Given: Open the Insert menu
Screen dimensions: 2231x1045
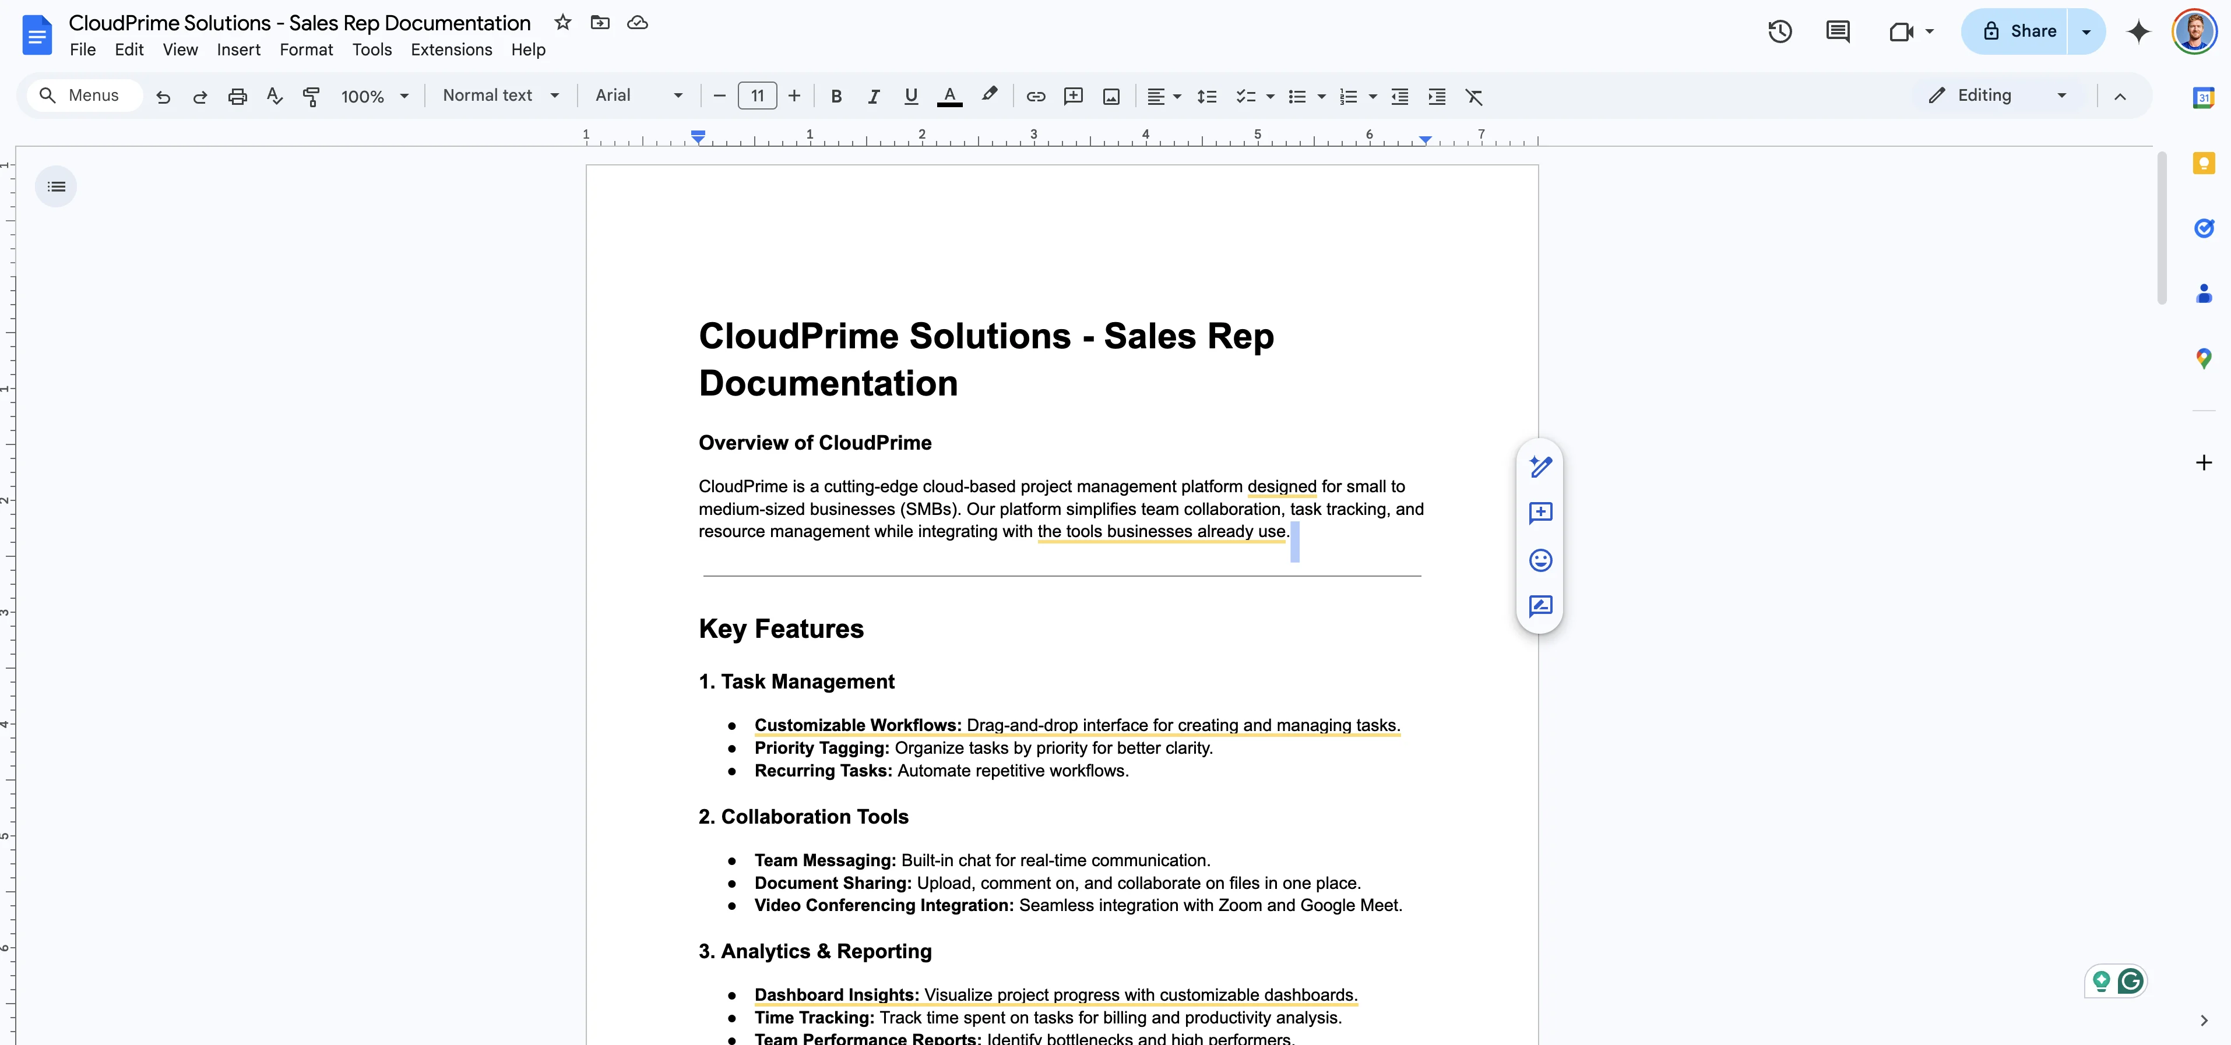Looking at the screenshot, I should click(238, 50).
